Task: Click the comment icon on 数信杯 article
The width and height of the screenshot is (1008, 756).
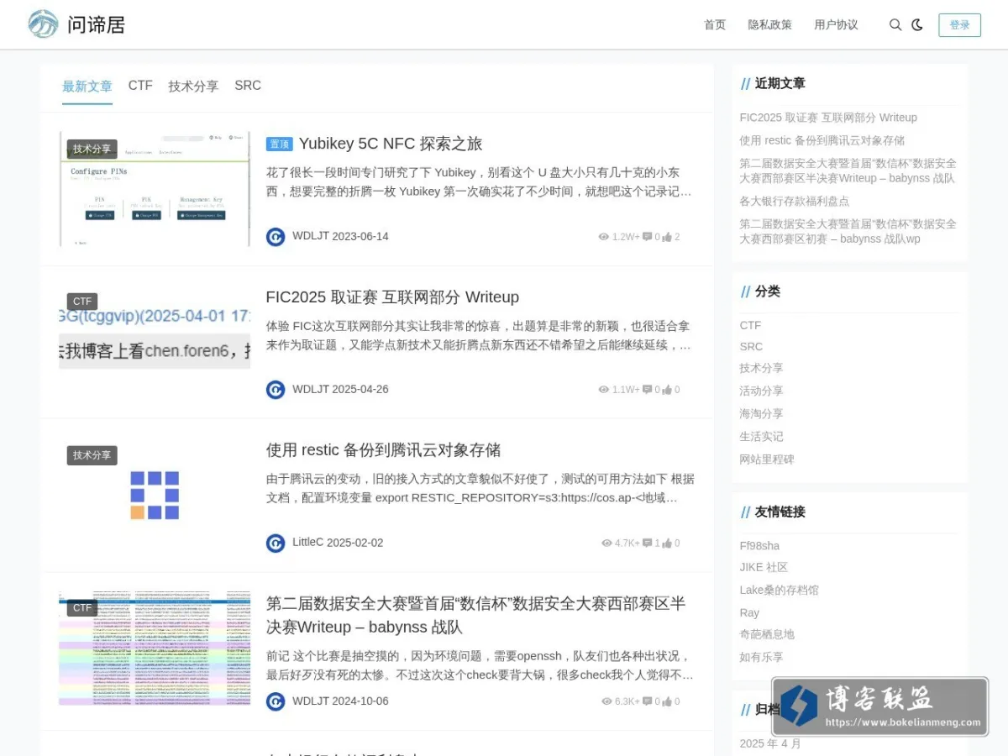Action: point(648,701)
